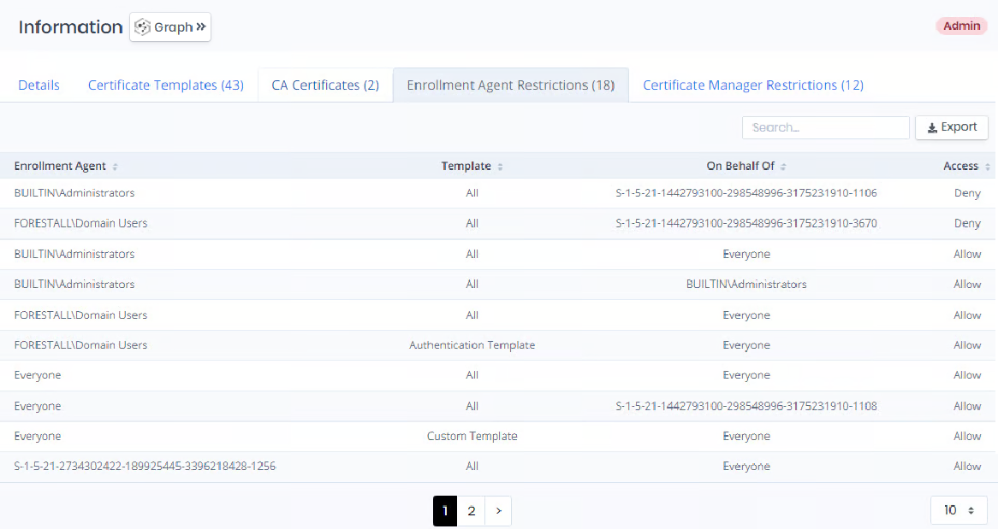Switch to Certificate Templates (43) tab
Viewport: 998px width, 529px height.
click(166, 85)
